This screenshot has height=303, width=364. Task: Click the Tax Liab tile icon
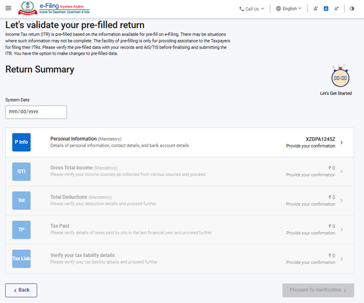(22, 259)
